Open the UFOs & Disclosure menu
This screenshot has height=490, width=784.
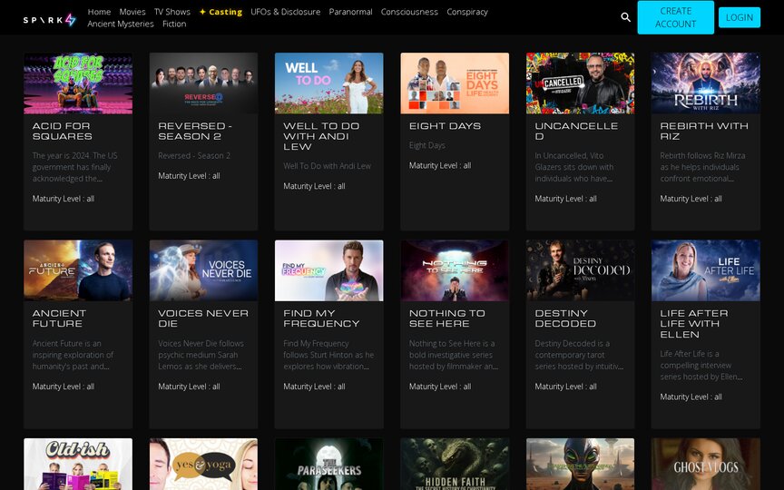(x=286, y=12)
